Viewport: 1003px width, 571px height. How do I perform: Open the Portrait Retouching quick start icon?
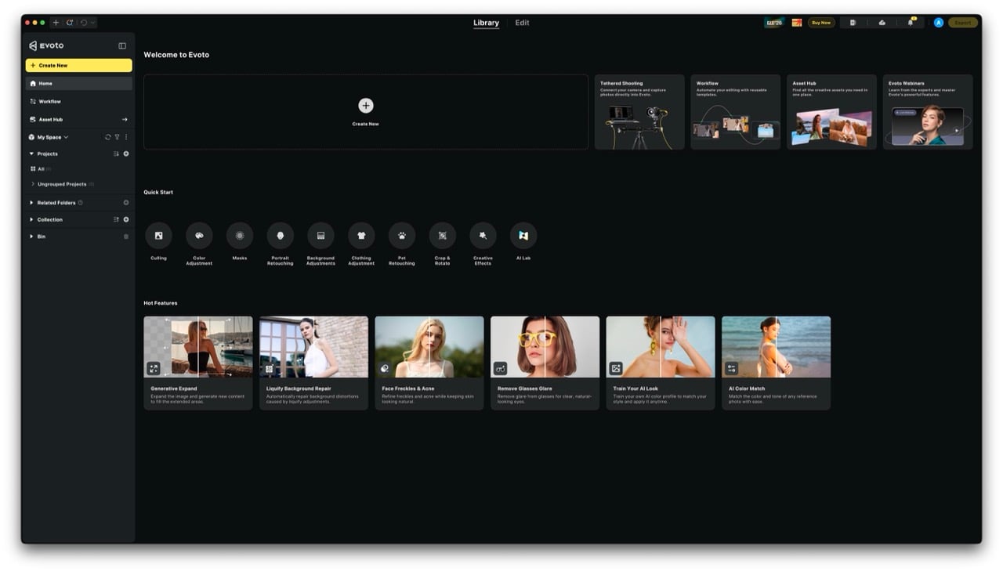point(281,235)
